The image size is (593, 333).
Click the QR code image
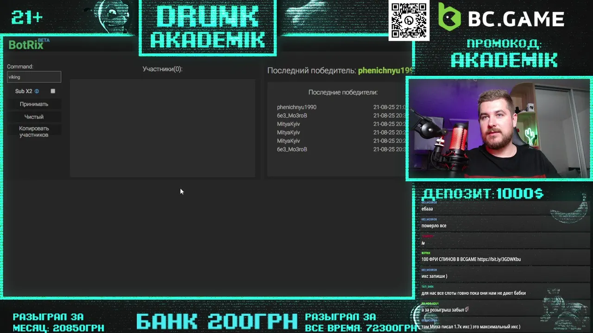tap(409, 20)
